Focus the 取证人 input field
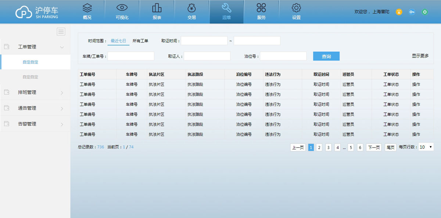This screenshot has height=218, width=441. point(207,56)
